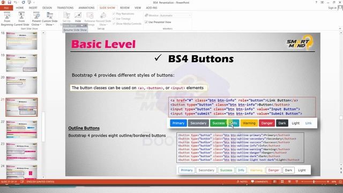This screenshot has height=193, width=343.
Task: Expand the Slide Show floating toolbar arrow
Action: pos(82,26)
